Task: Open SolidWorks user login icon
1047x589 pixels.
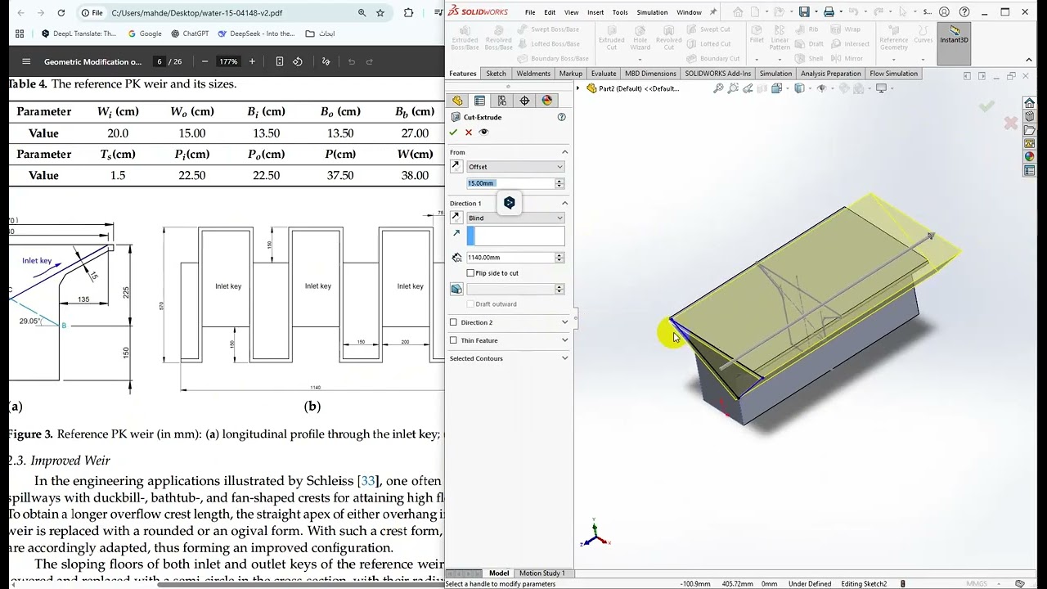Action: click(945, 12)
